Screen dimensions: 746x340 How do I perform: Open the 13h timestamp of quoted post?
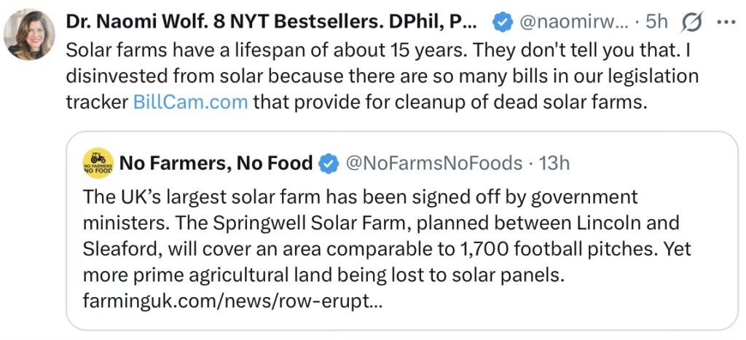click(555, 163)
